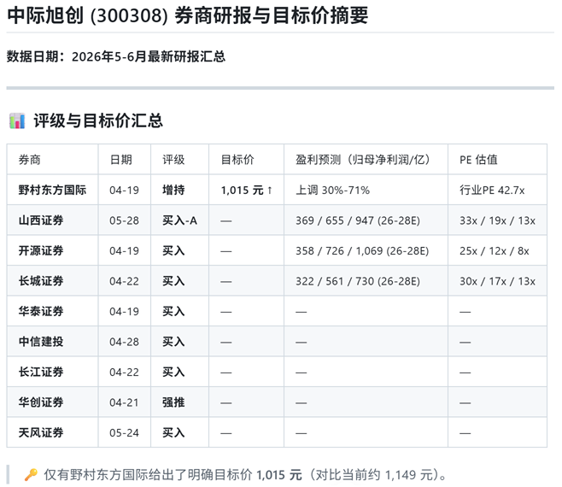Screen dimensions: 562x487
Task: Click the 04-22 date in 长江证券 row
Action: point(124,372)
